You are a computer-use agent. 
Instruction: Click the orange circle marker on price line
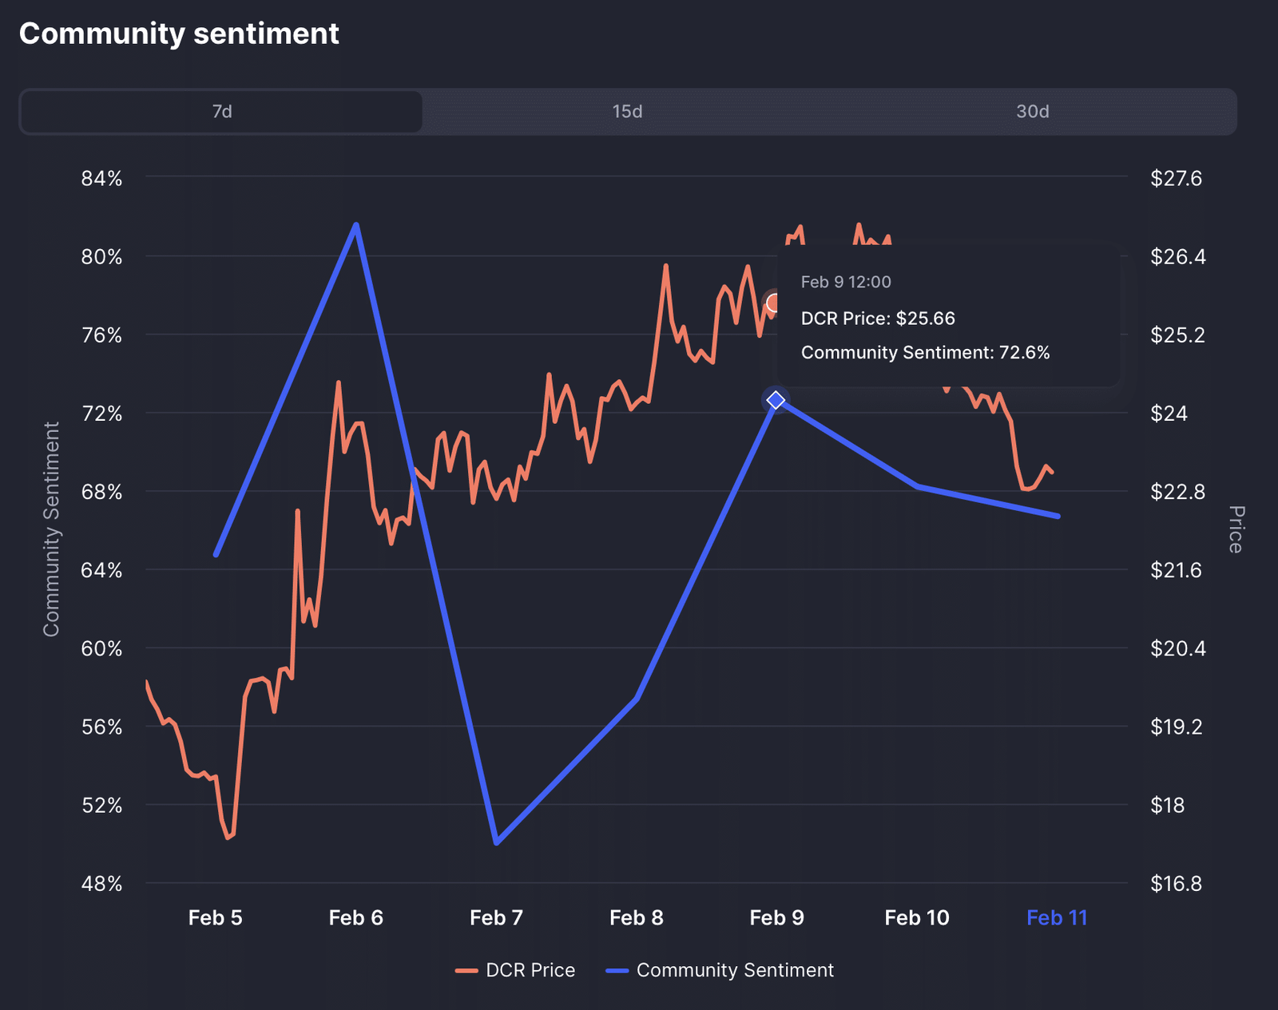pyautogui.click(x=773, y=303)
